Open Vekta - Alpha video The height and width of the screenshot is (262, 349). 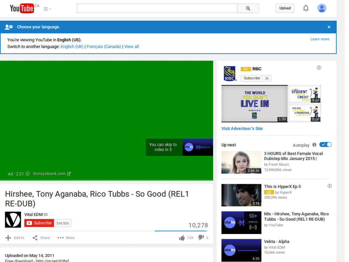277,242
